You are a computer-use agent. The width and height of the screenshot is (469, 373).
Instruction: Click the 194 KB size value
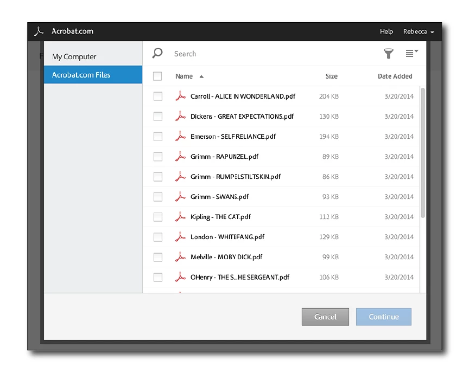[329, 136]
